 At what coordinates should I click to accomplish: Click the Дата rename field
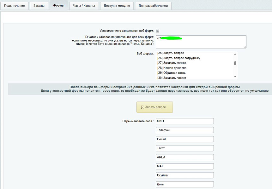click(185, 184)
